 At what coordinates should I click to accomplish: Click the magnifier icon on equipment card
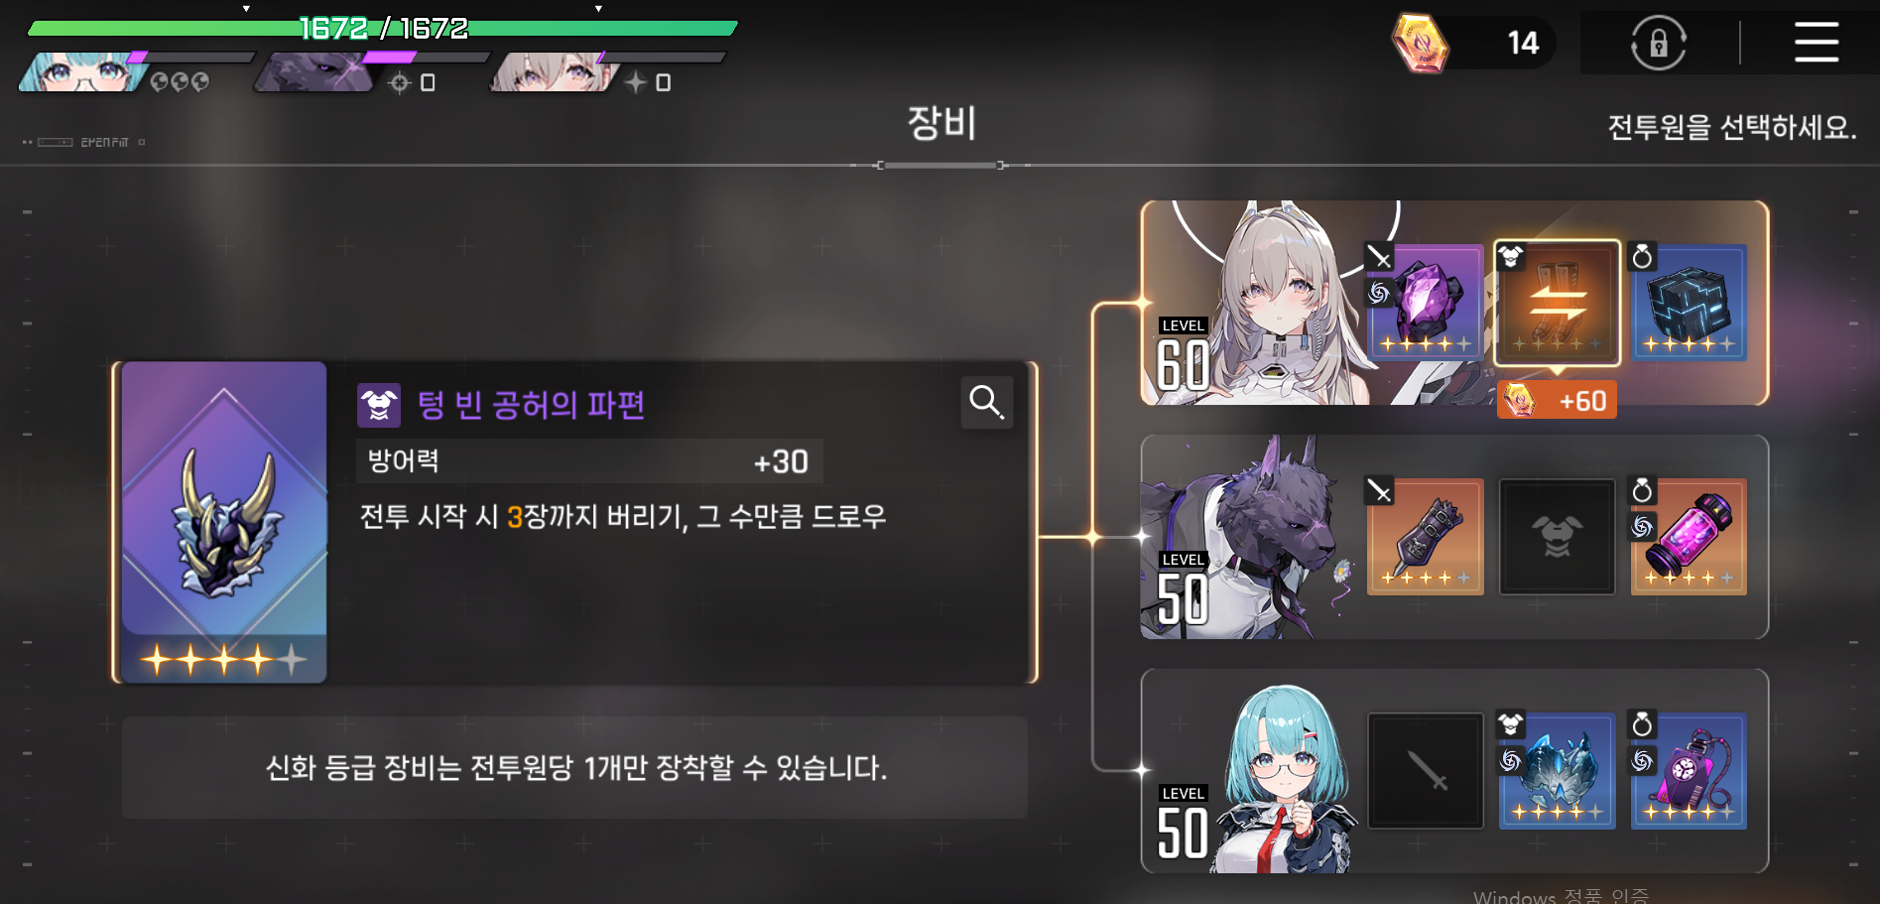[x=986, y=402]
